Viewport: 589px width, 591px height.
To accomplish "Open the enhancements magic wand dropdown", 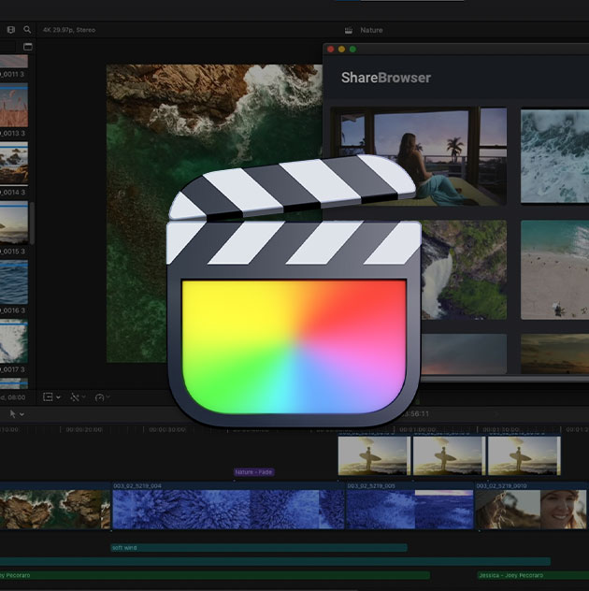I will [x=78, y=397].
